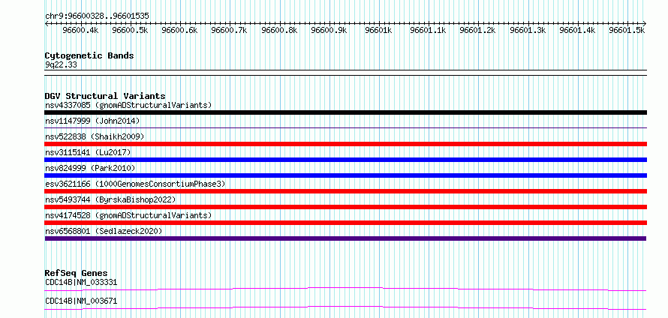Click the DGV Structural Variants track heading

tap(105, 96)
